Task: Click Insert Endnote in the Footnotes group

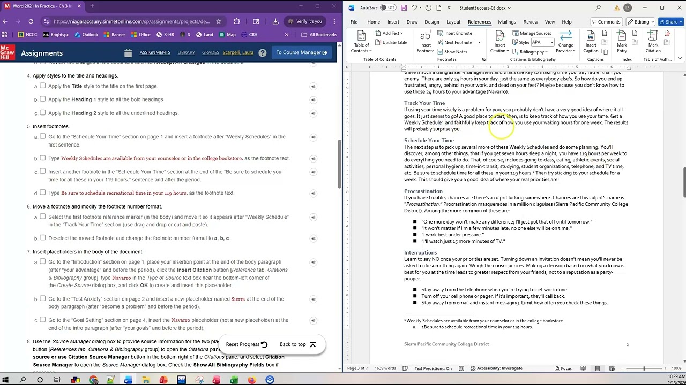Action: (x=454, y=33)
